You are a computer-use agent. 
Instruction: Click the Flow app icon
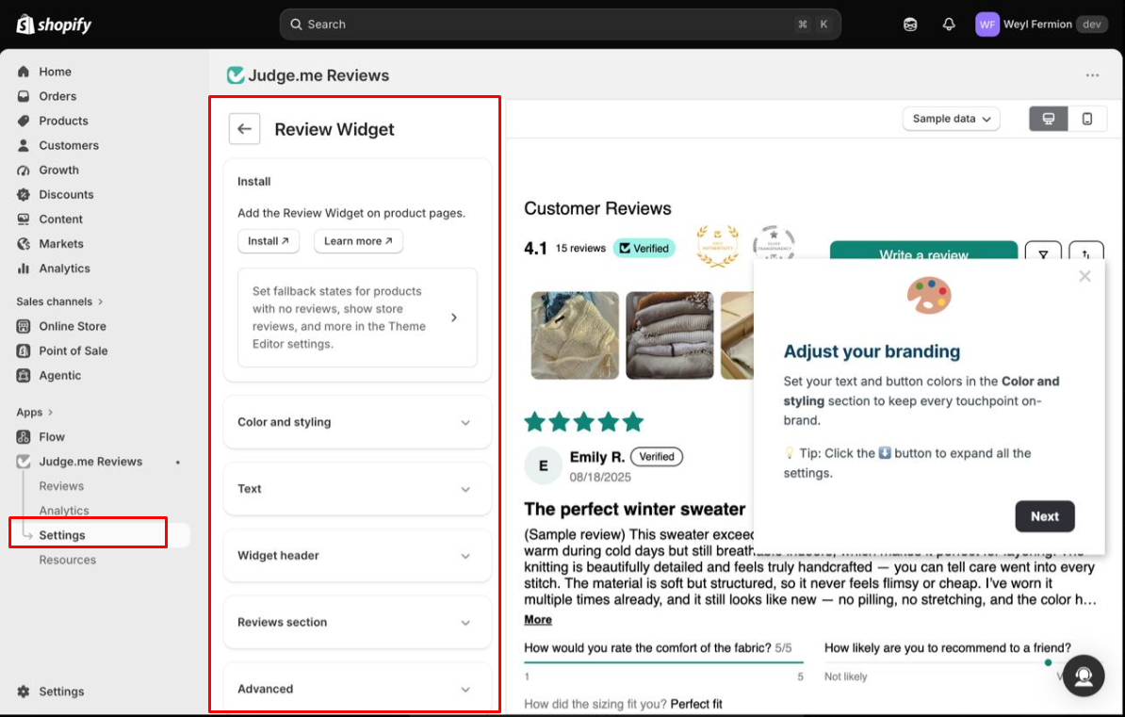pyautogui.click(x=24, y=437)
